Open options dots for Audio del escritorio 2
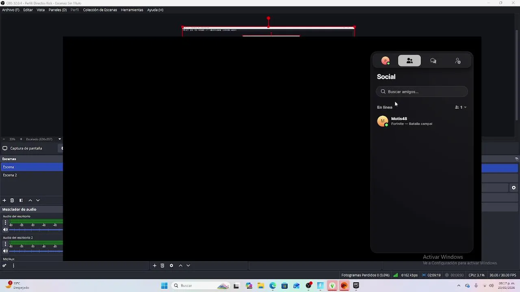The width and height of the screenshot is (520, 292). point(5,244)
